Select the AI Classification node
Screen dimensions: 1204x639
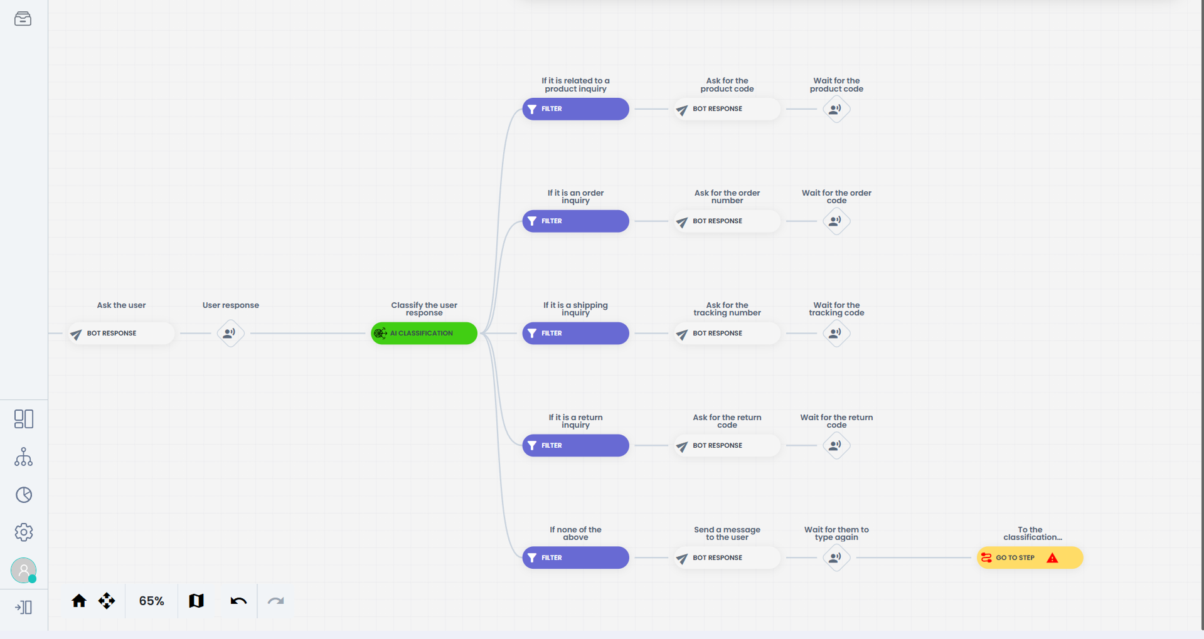pyautogui.click(x=424, y=334)
